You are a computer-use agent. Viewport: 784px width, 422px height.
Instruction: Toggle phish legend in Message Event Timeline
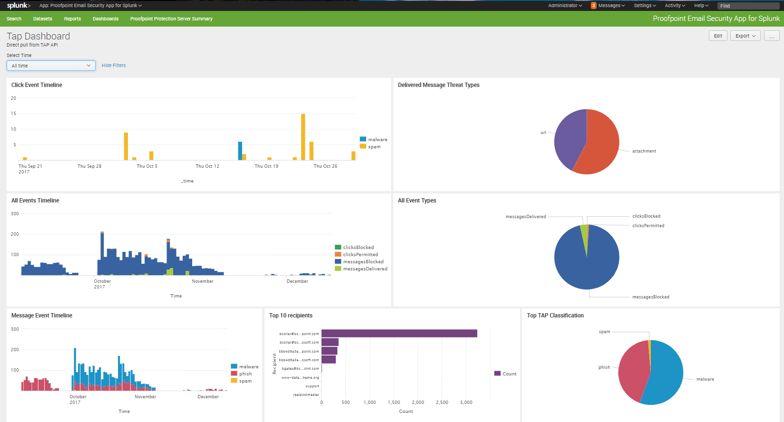(x=241, y=374)
